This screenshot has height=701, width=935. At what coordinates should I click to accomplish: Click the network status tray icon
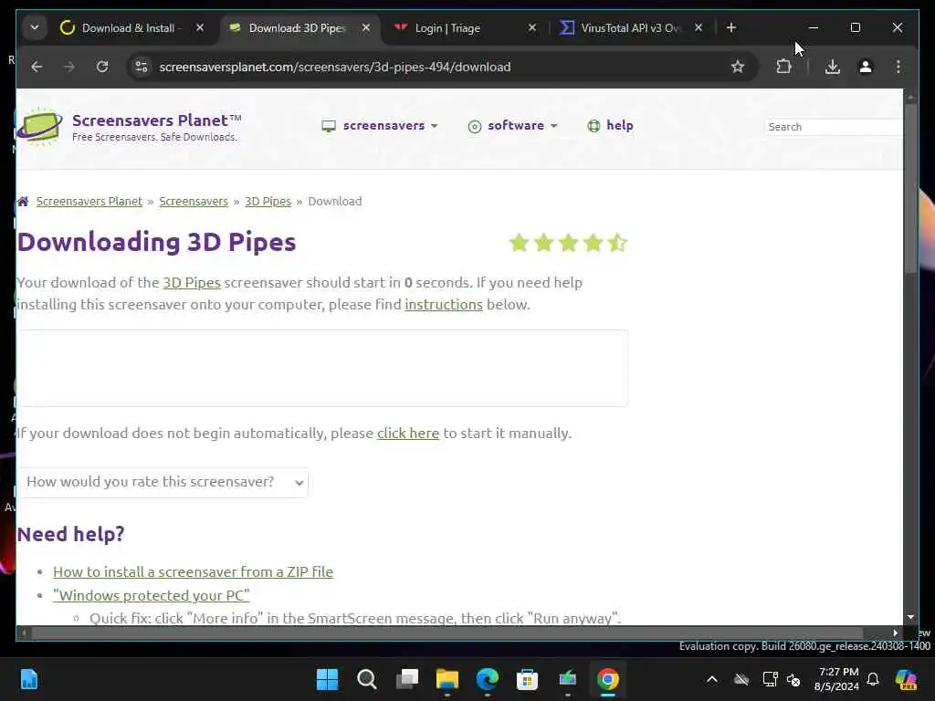770,679
